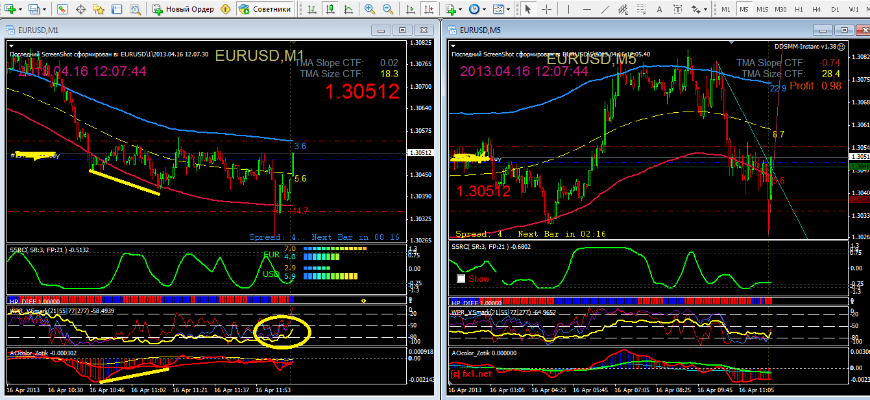Select the text tool (A)

pos(660,9)
